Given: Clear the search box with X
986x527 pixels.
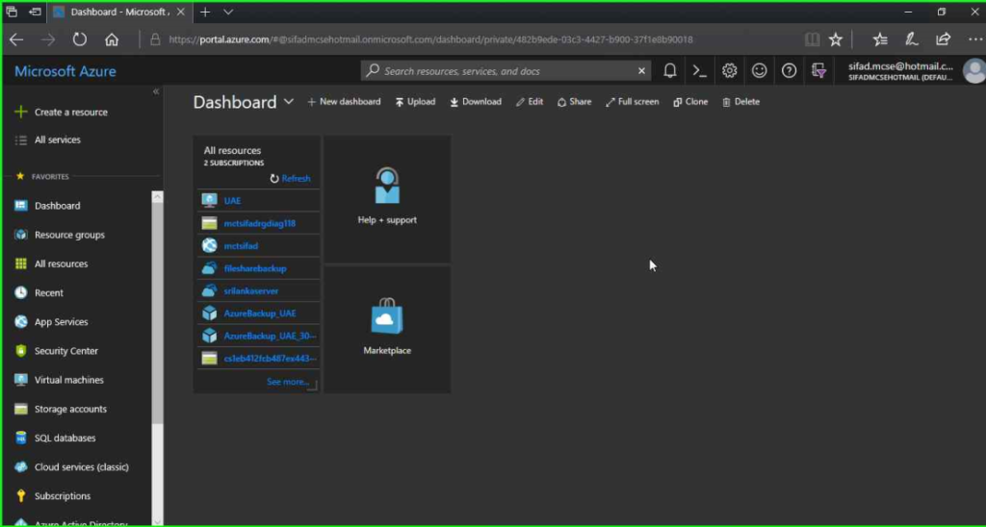Looking at the screenshot, I should tap(641, 71).
